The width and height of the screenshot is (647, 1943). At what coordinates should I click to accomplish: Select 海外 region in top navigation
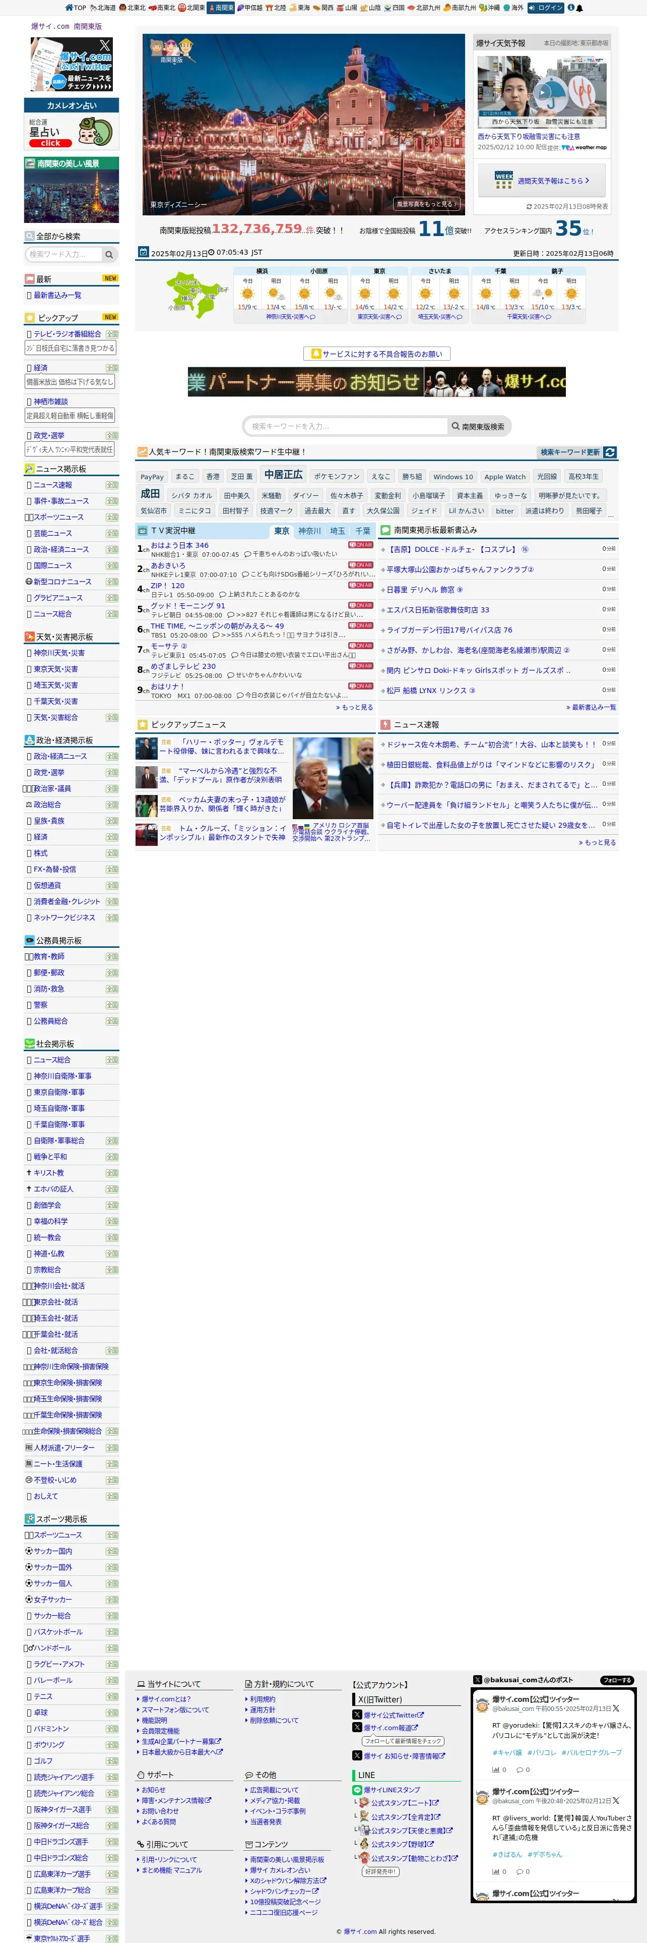click(513, 8)
